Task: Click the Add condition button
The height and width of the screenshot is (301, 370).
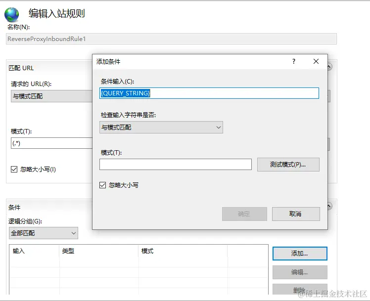Action: [x=300, y=254]
